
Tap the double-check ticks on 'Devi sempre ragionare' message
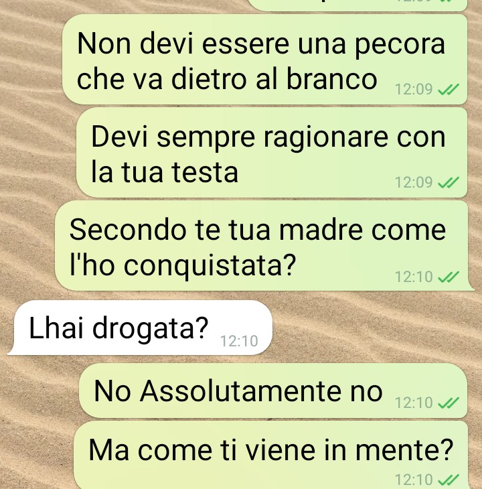tap(449, 182)
